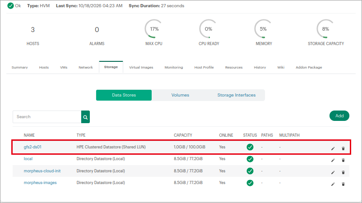This screenshot has height=203, width=362.
Task: Delete the gfs2-ds01 datastore trash icon
Action: [343, 148]
